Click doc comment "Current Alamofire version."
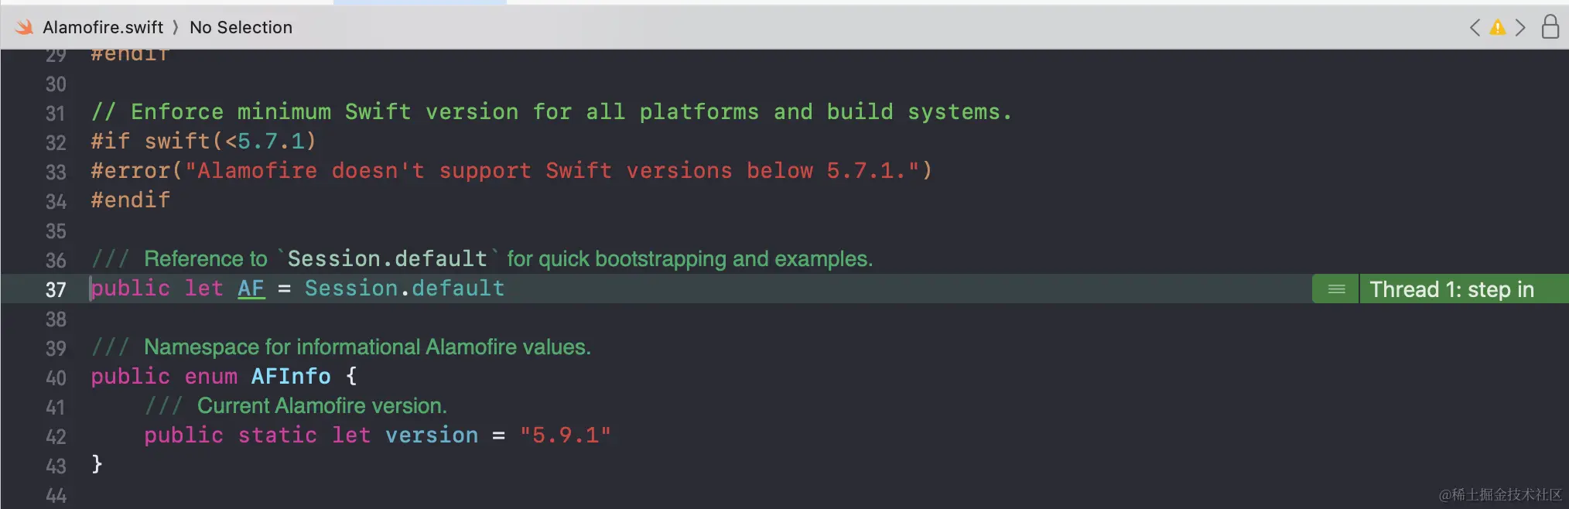Screen dimensions: 1569x509 [x=322, y=406]
